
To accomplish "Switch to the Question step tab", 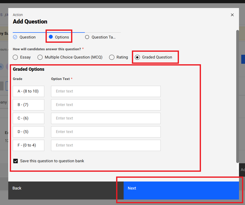I will [x=28, y=37].
